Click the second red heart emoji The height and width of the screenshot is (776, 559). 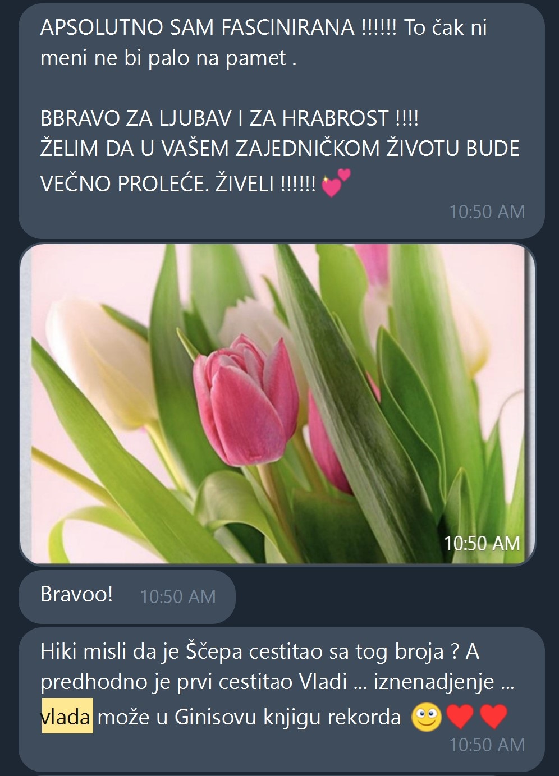(494, 717)
